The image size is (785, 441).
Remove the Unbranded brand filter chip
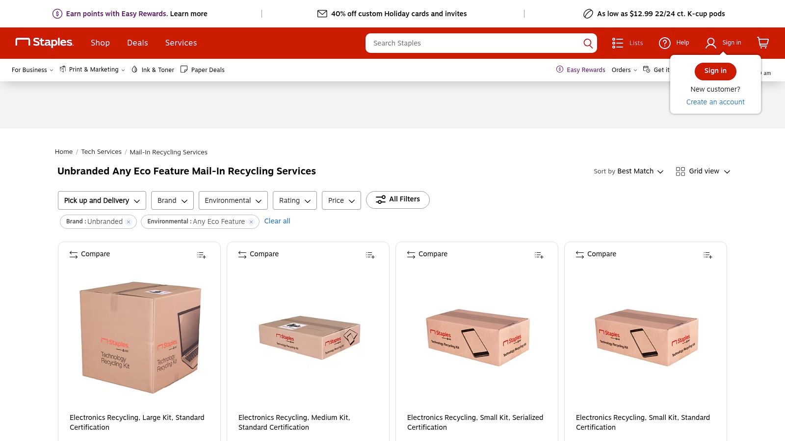coord(128,221)
